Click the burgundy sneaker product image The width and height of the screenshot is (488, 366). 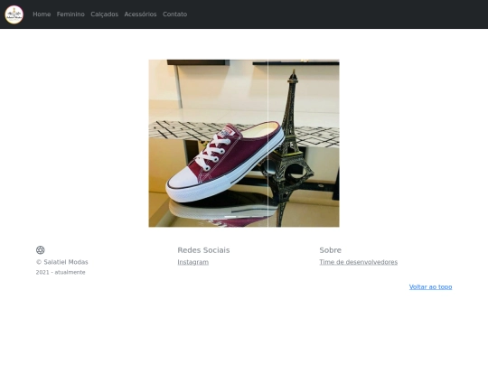(x=244, y=143)
